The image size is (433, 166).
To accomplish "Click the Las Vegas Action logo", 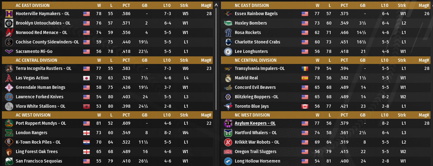I will [9, 78].
